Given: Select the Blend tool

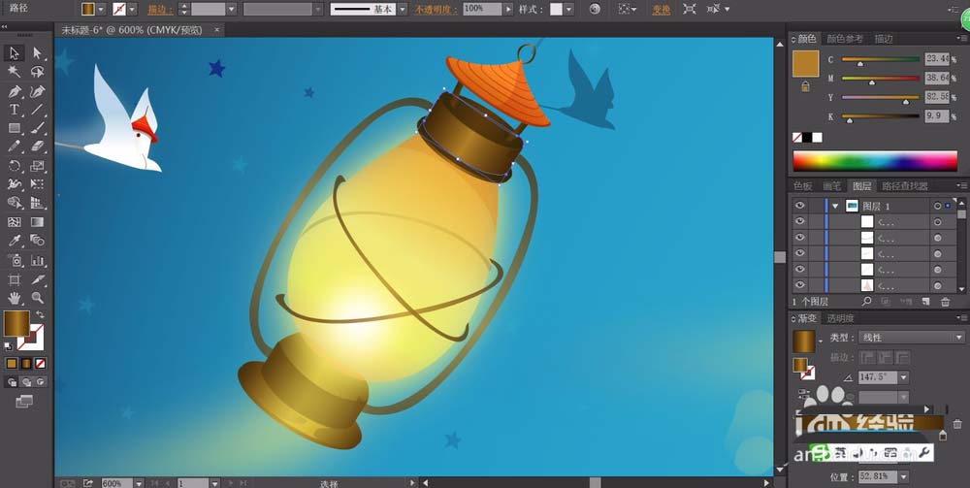Looking at the screenshot, I should coord(37,241).
